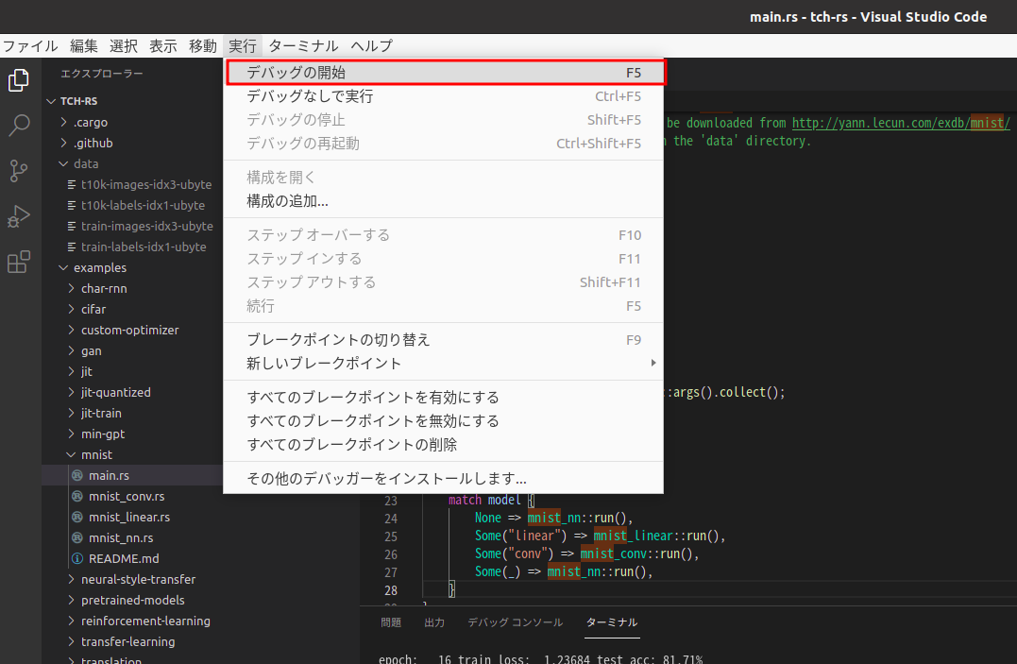Image resolution: width=1017 pixels, height=664 pixels.
Task: Collapse the TCH-RS root folder
Action: [71, 101]
